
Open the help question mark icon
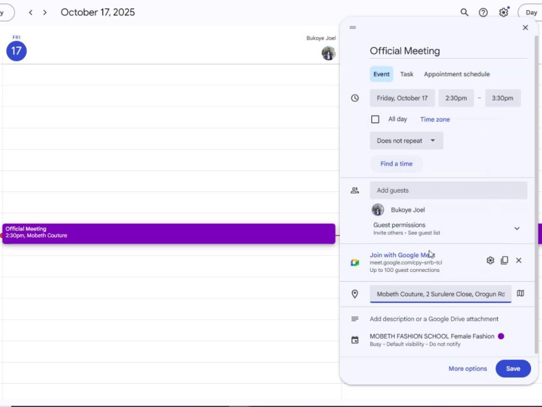pyautogui.click(x=483, y=12)
